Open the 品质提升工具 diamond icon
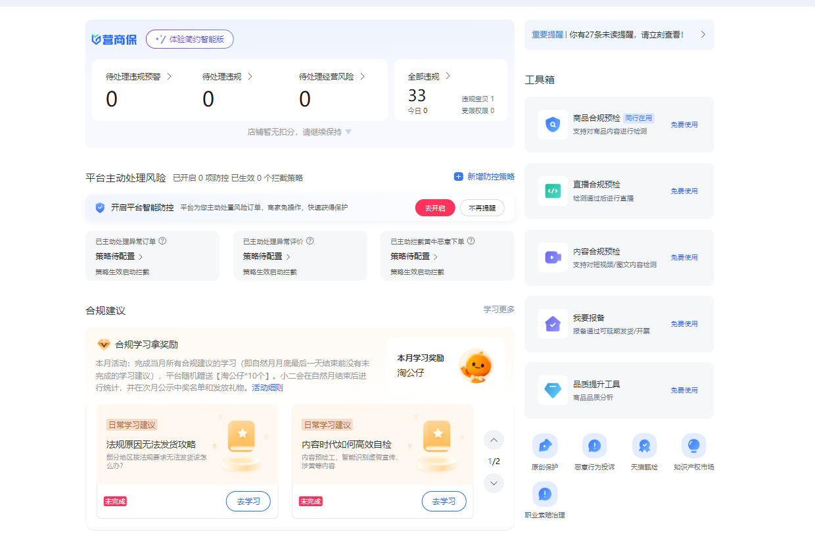Viewport: 815px width, 545px height. (x=553, y=390)
